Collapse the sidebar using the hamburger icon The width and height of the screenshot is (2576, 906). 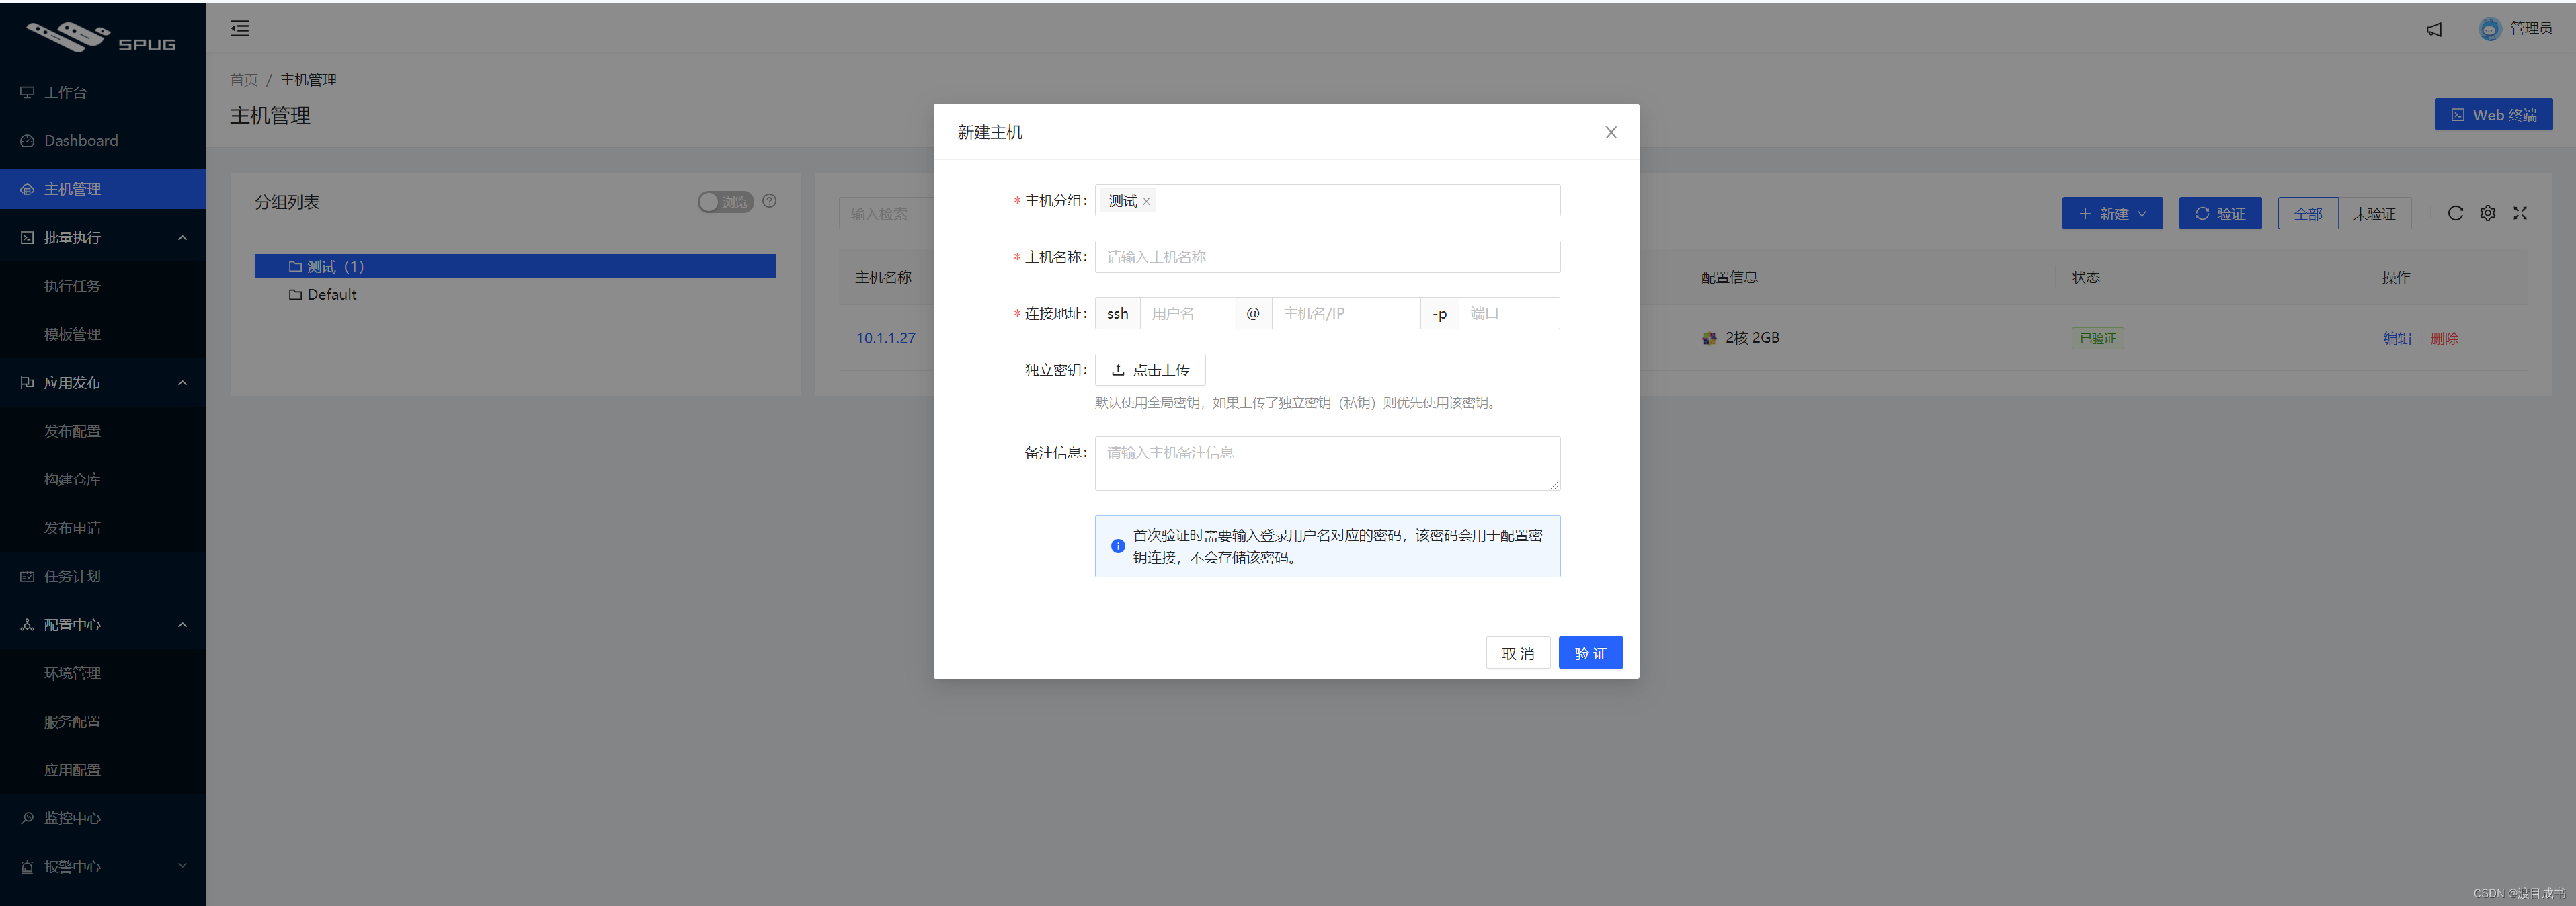coord(239,28)
